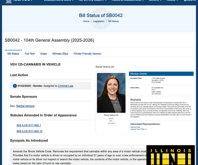Open associated representative Dagmara Avelar link
198x165 pixels.
click(x=135, y=127)
